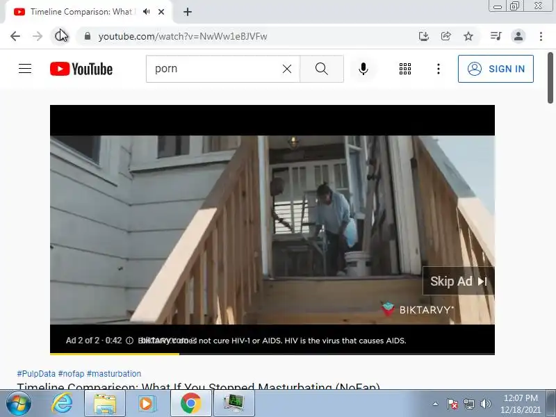Click the video player frame

[272, 230]
